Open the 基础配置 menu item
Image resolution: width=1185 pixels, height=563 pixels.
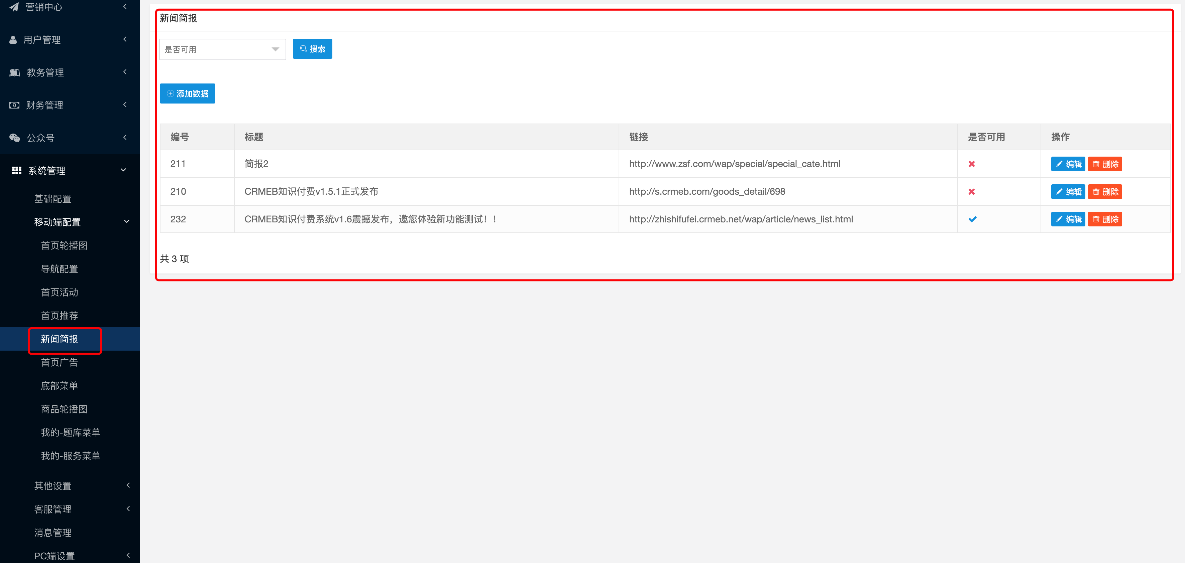point(52,199)
